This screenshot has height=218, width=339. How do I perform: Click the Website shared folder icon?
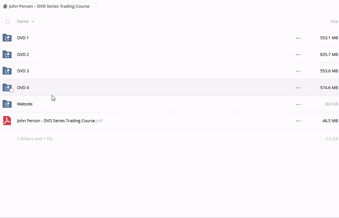(7, 104)
